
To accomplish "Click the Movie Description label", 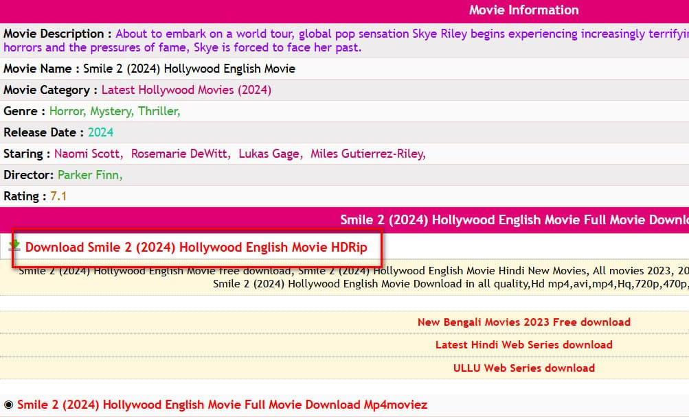I will [58, 34].
